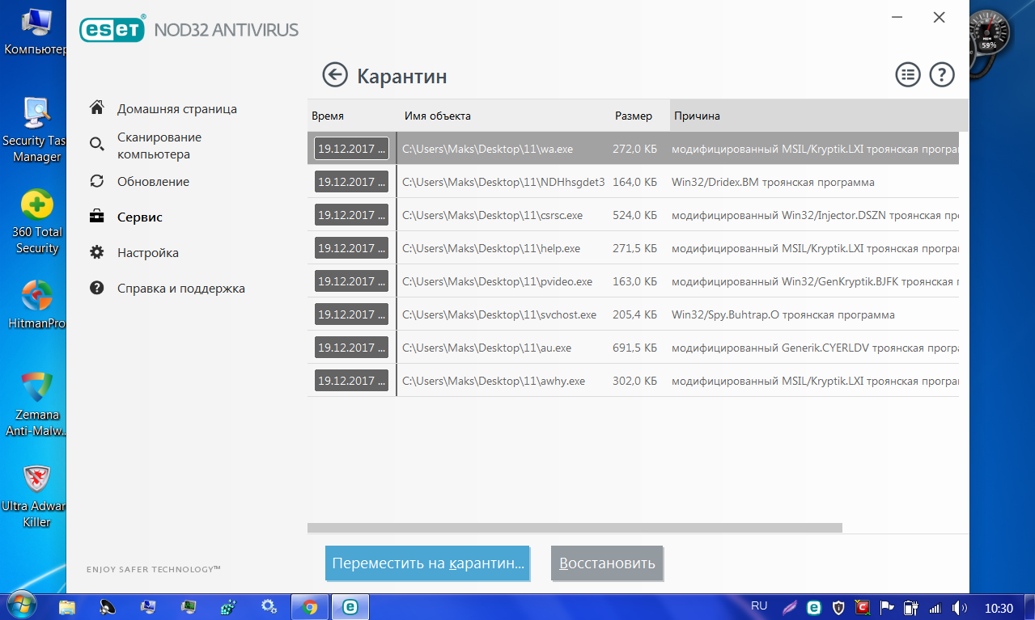
Task: Click the Chrome icon in the taskbar
Action: click(308, 606)
